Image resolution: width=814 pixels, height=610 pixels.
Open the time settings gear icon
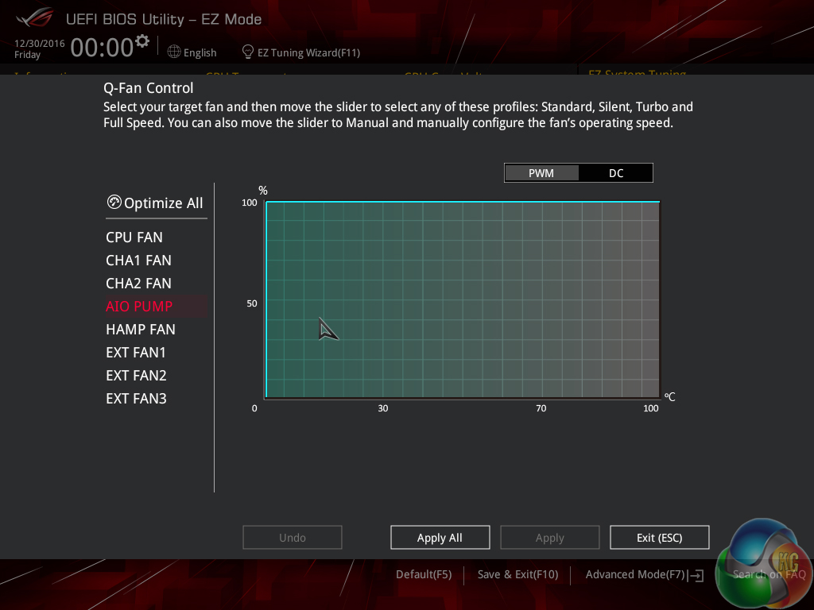tap(142, 41)
